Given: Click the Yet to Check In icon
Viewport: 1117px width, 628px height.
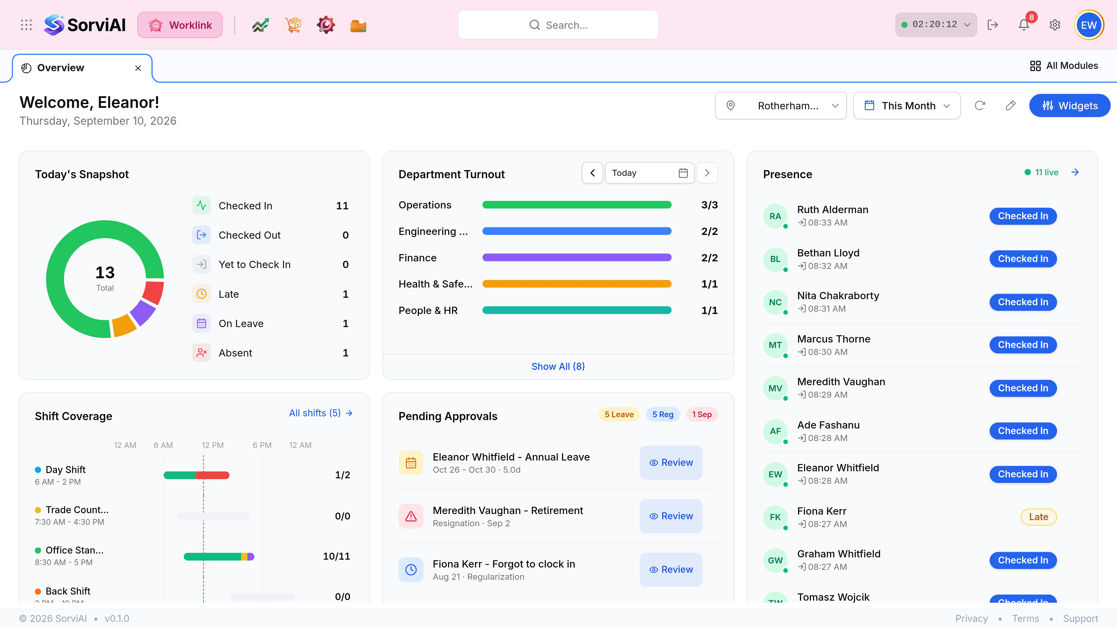Looking at the screenshot, I should pyautogui.click(x=202, y=264).
